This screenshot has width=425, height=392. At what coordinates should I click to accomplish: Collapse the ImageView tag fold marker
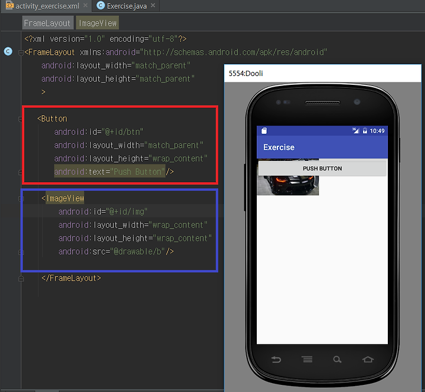coord(21,199)
